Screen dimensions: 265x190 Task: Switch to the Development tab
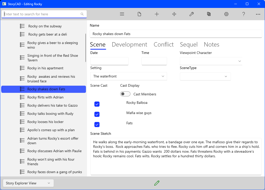[129, 44]
